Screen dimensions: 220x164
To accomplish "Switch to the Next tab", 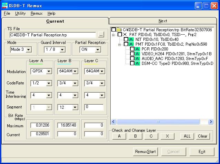I will point(163,21).
